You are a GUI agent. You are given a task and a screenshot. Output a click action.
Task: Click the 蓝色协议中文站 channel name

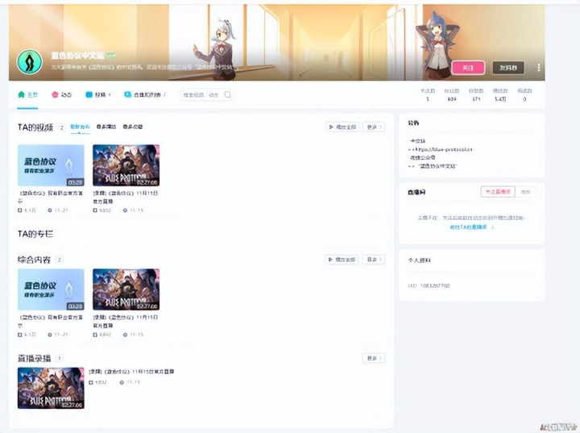(x=77, y=56)
